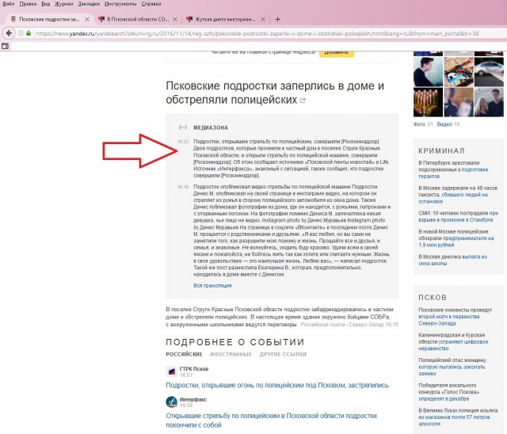
Task: Open link about policeman saving woman
Action: pyautogui.click(x=452, y=367)
